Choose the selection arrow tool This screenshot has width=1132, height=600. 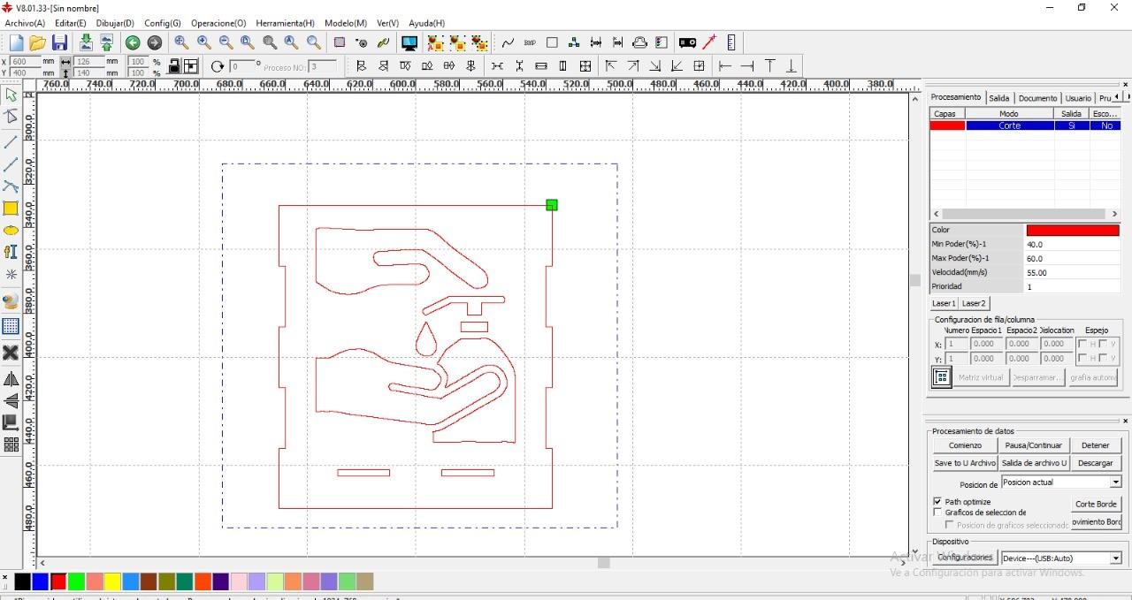pyautogui.click(x=11, y=95)
